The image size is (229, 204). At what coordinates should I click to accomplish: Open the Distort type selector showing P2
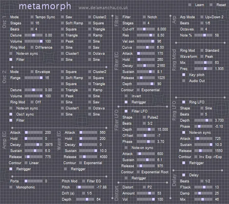pyautogui.click(x=144, y=187)
